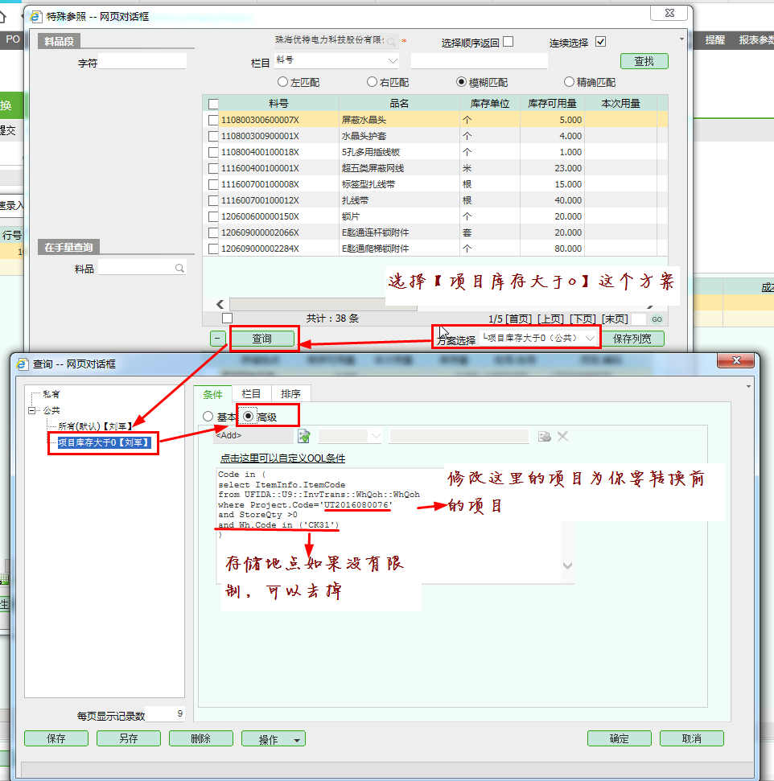Click the magnifier icon in 料品 search field
This screenshot has height=781, width=774.
coord(179,269)
